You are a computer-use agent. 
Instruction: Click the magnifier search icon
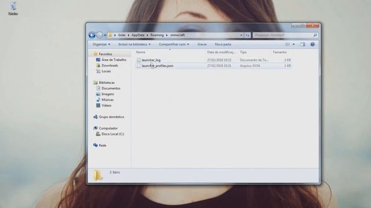(315, 35)
